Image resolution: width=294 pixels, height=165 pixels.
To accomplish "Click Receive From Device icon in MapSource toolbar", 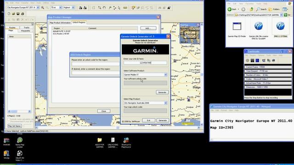I will 85,8.
